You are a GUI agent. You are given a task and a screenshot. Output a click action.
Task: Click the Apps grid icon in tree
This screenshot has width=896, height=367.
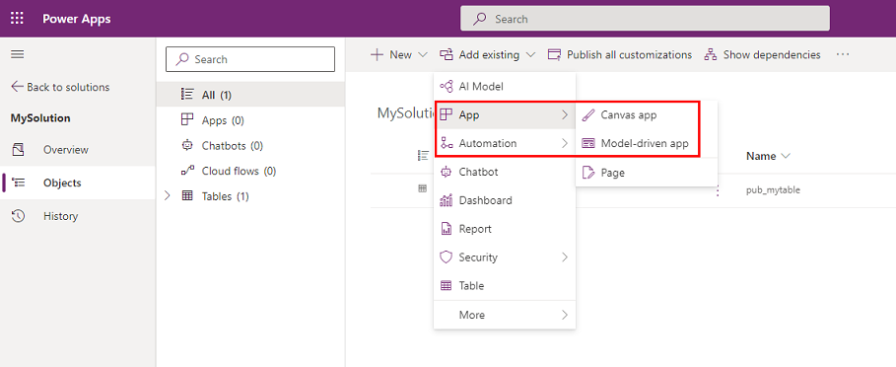[x=187, y=119]
